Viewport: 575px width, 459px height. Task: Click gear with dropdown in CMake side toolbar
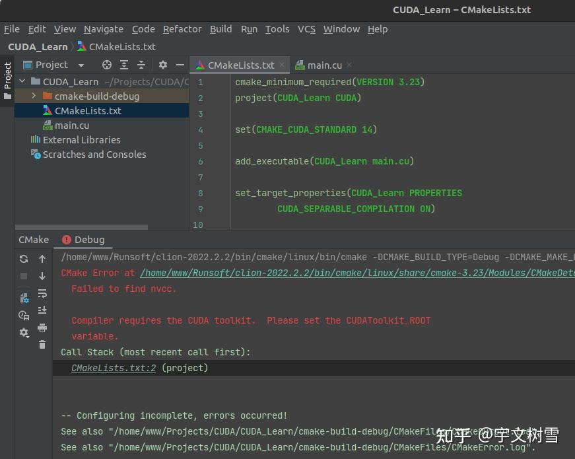click(x=24, y=332)
